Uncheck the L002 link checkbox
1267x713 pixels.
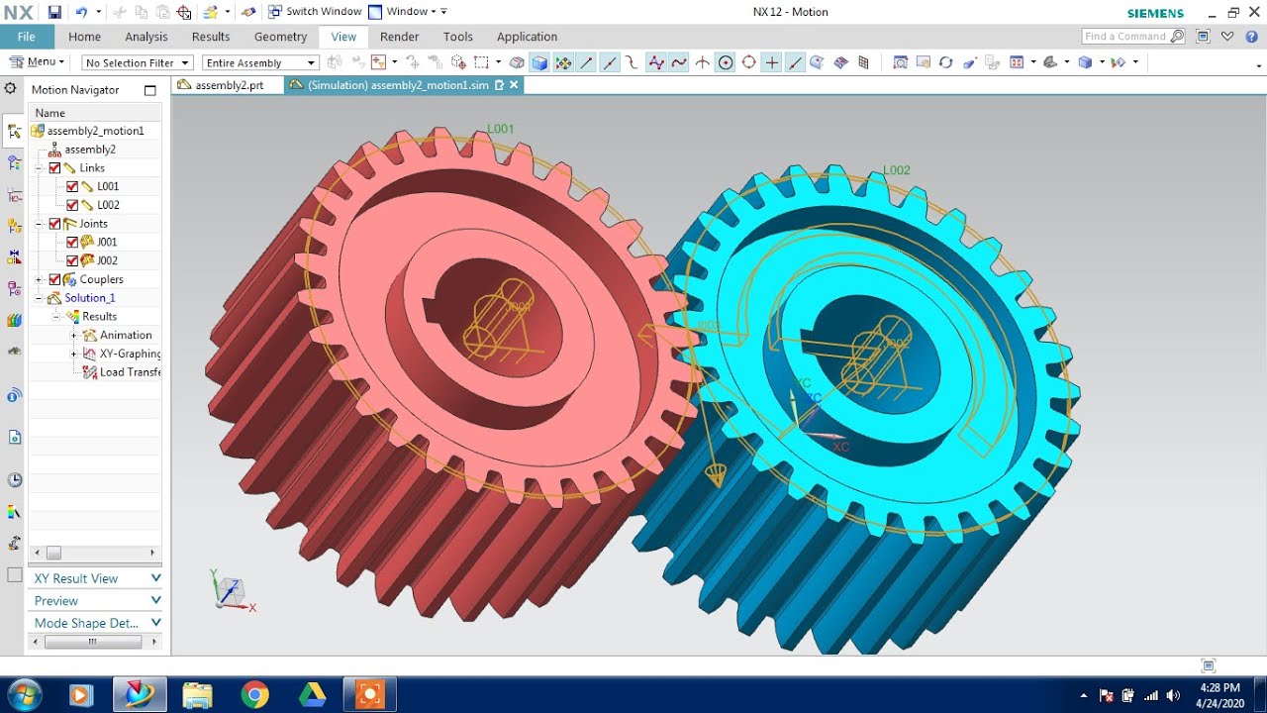(72, 205)
